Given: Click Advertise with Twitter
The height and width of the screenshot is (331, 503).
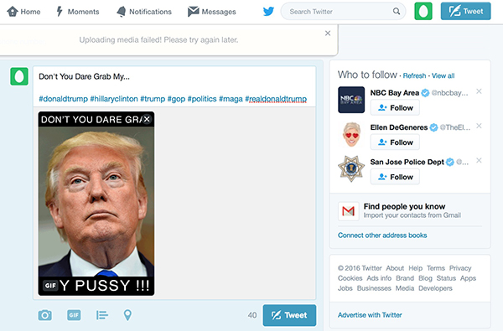Looking at the screenshot, I should pos(370,315).
